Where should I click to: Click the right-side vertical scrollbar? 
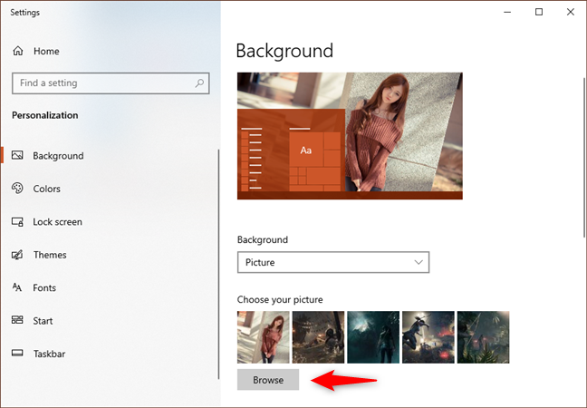[582, 136]
